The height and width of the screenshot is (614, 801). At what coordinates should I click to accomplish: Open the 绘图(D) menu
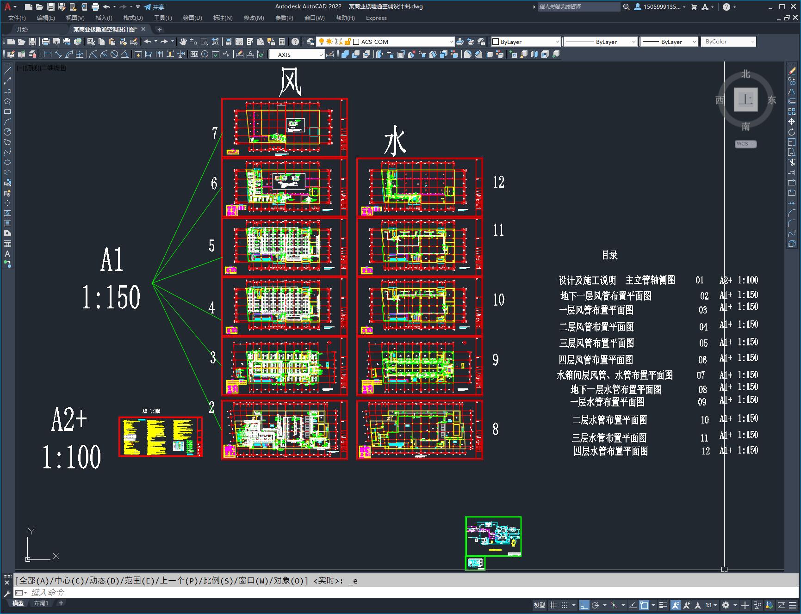[x=192, y=18]
